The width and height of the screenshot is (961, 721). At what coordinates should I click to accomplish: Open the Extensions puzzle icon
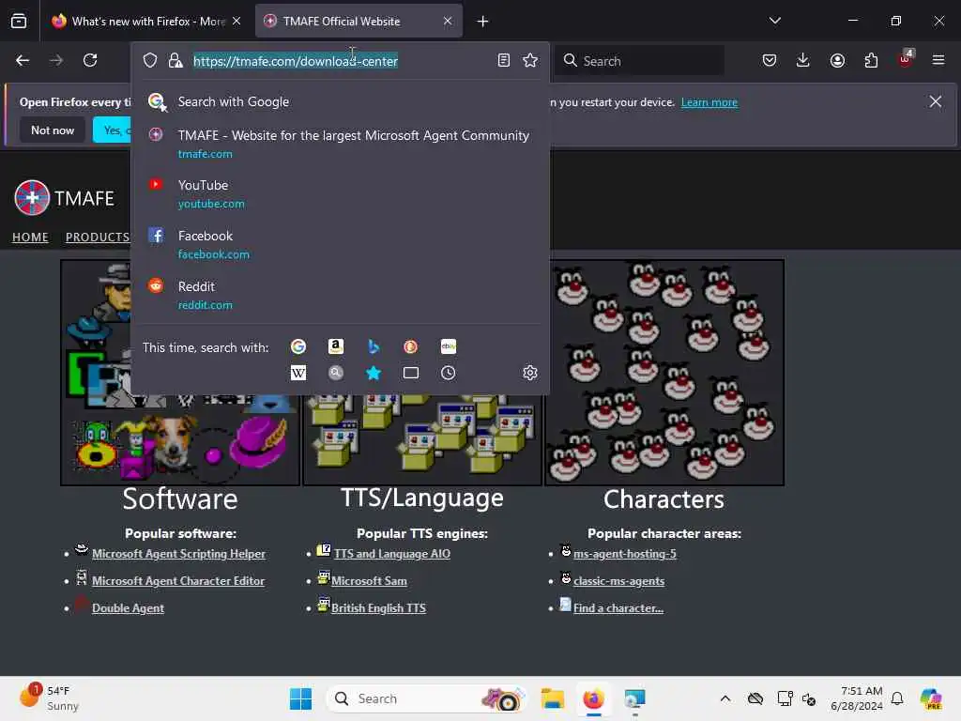(x=871, y=60)
